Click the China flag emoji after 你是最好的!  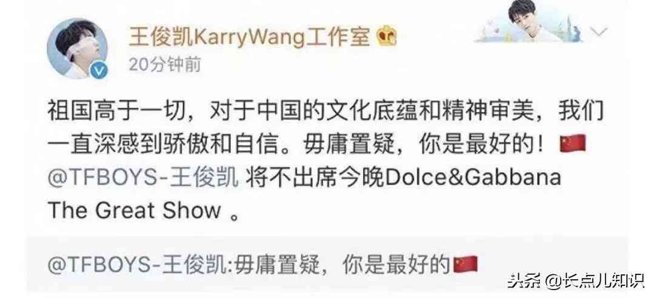coord(573,145)
